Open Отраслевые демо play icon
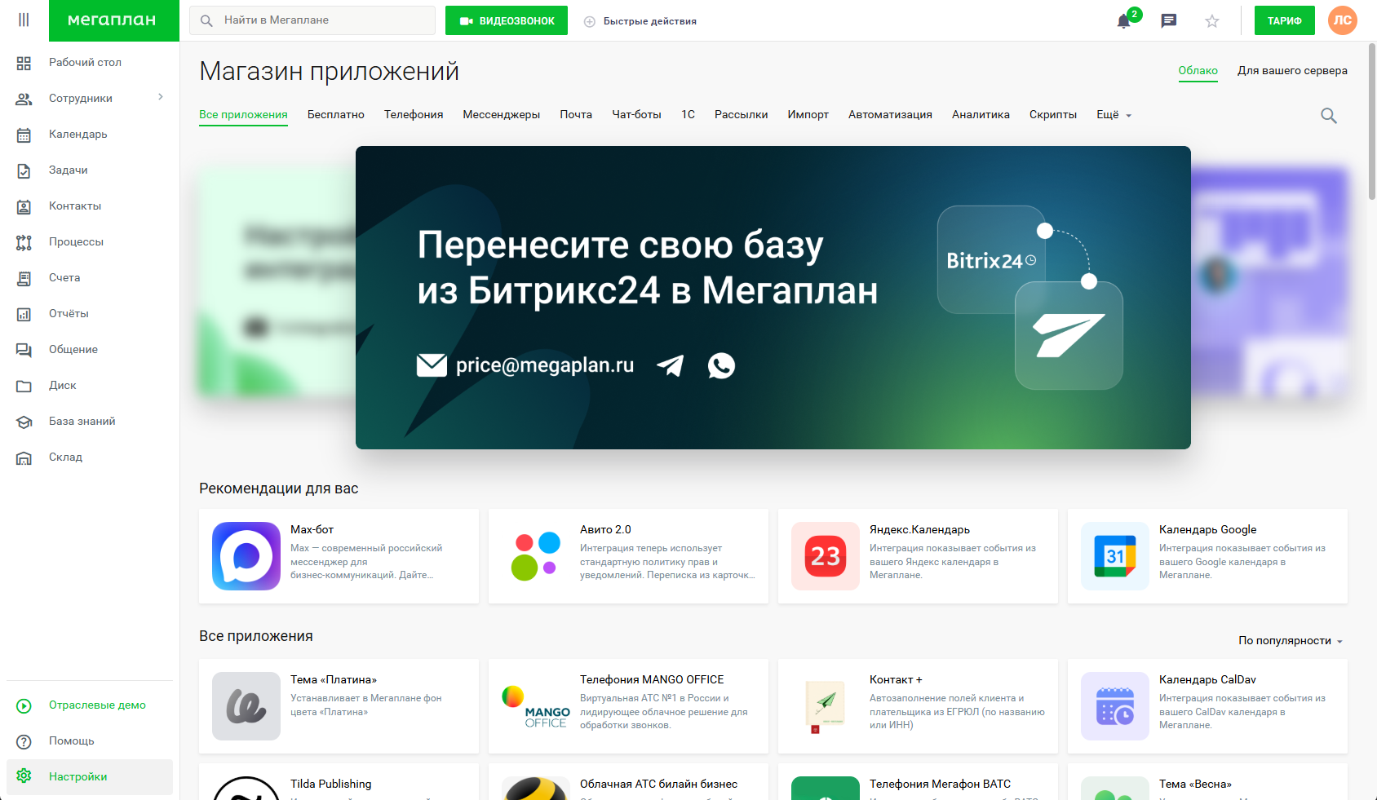Screen dimensions: 1377x800 click(x=24, y=705)
